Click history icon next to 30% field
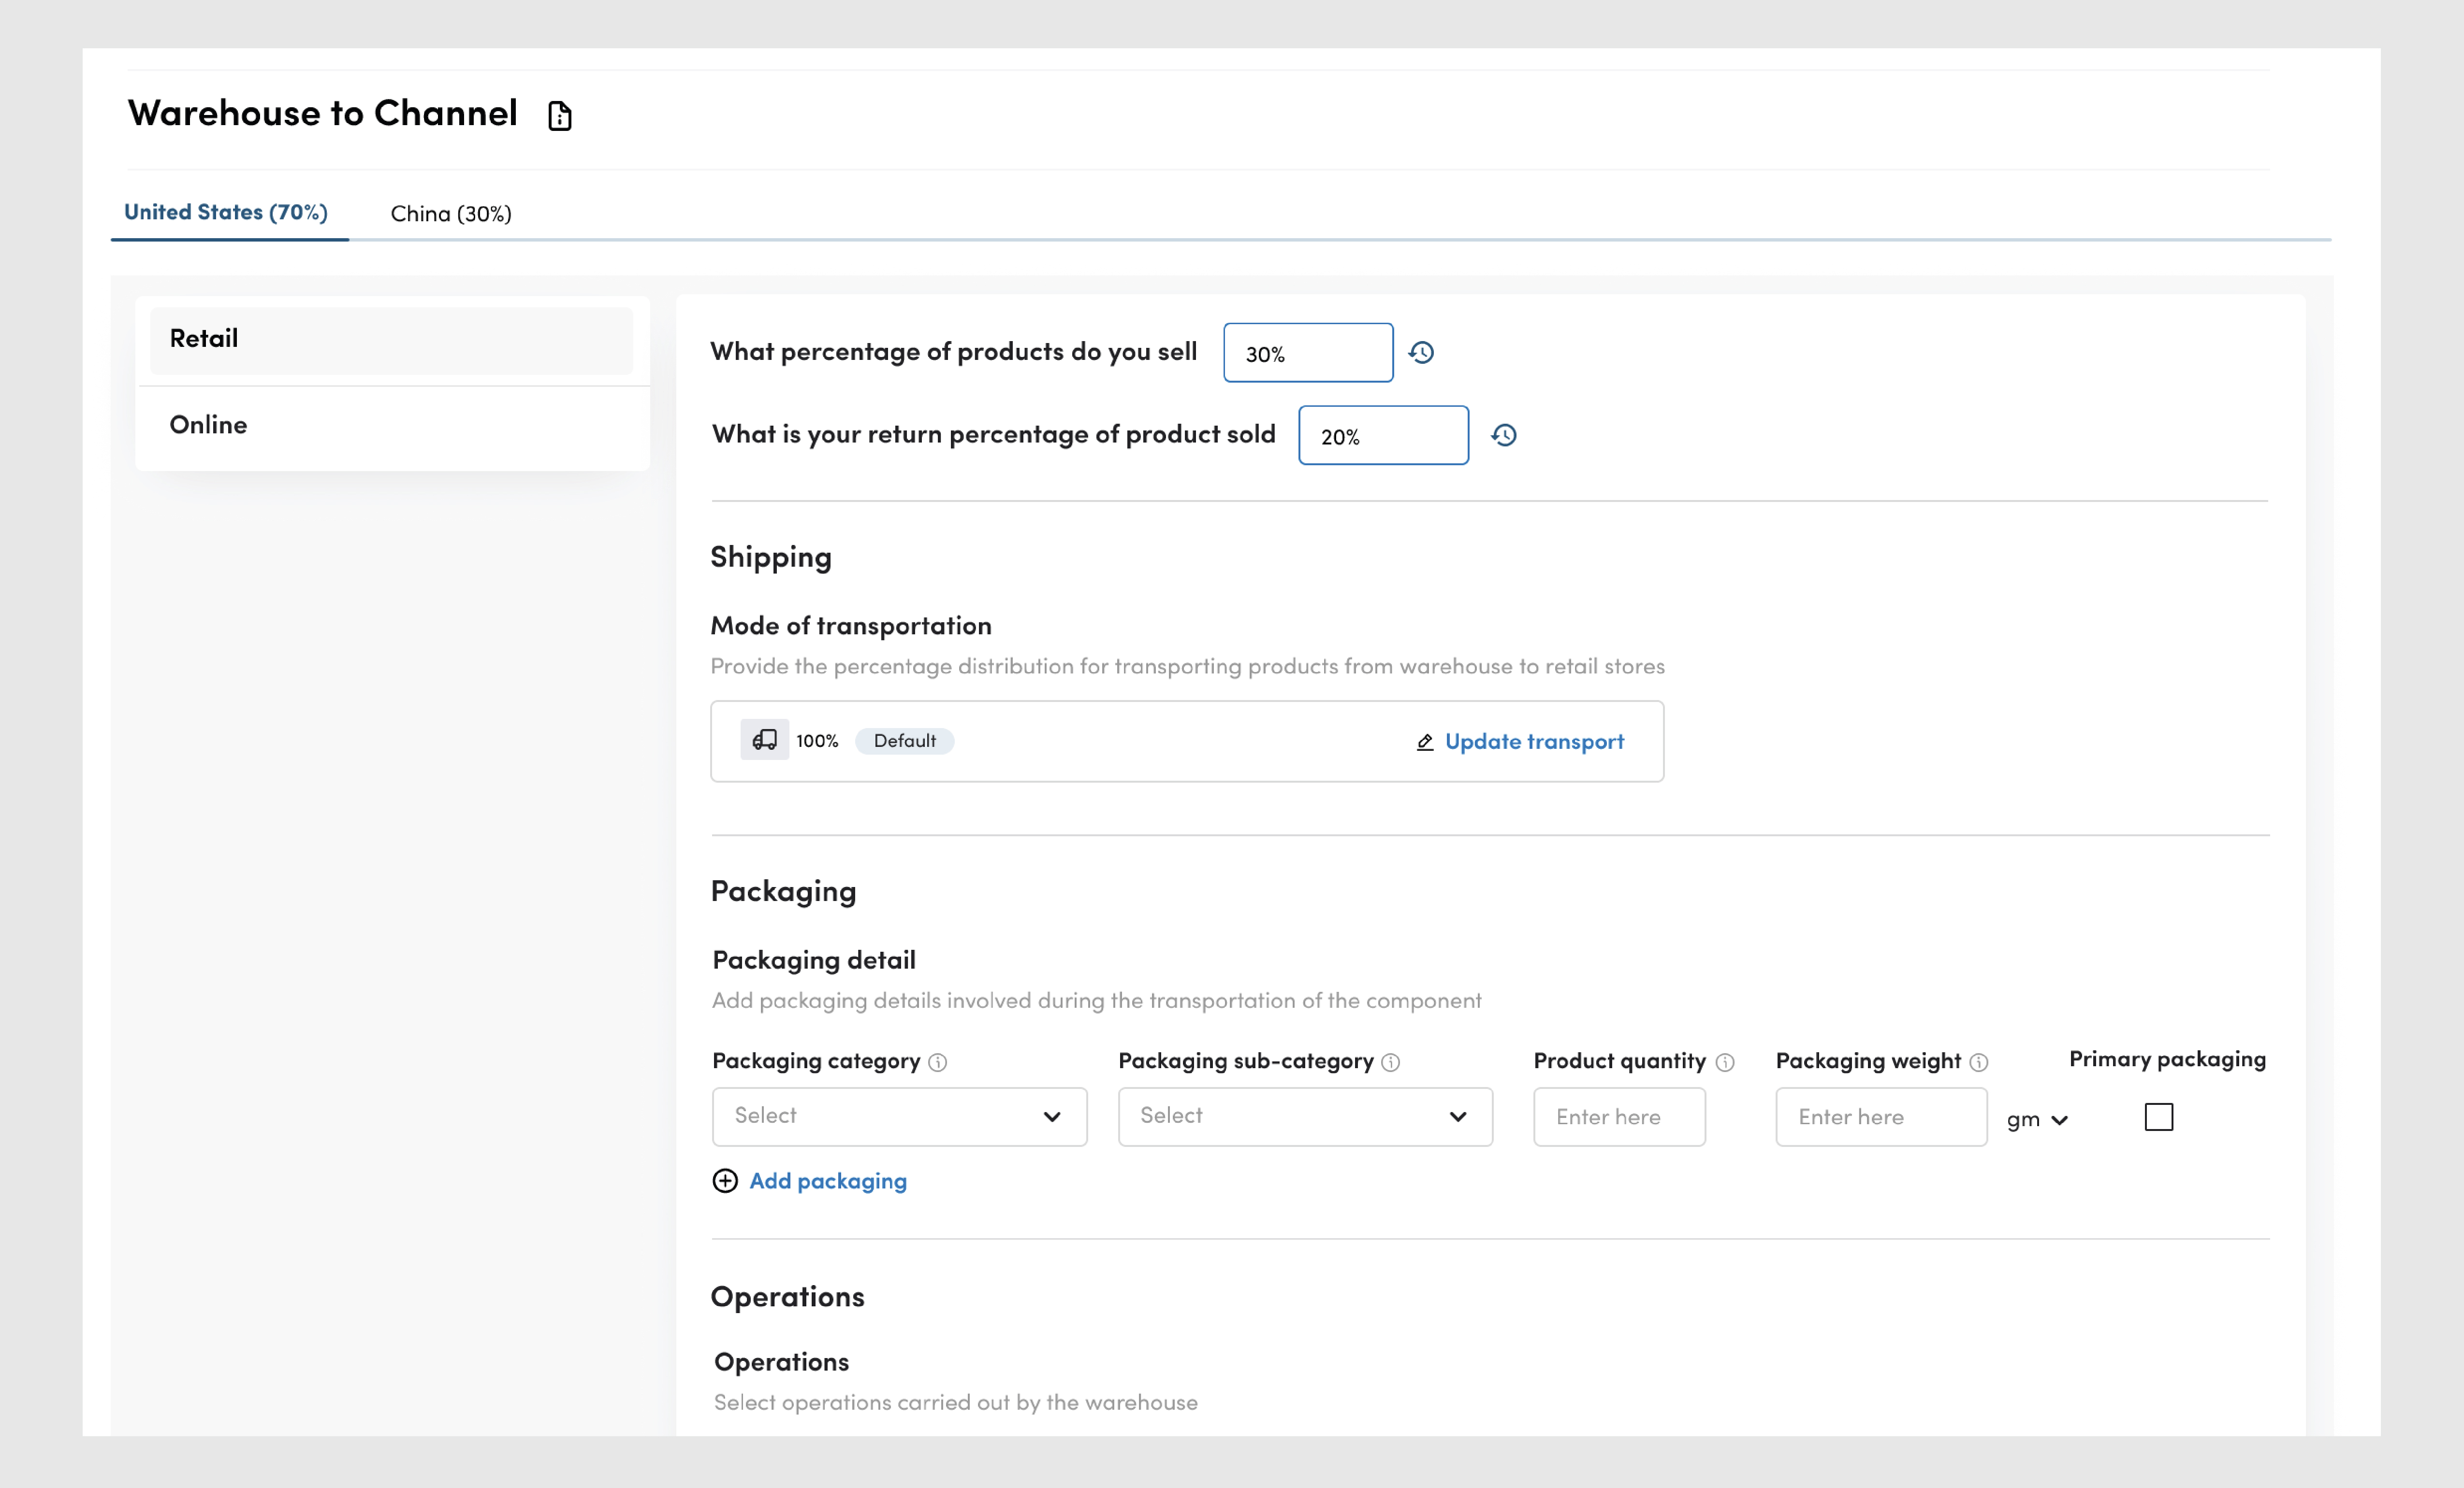Image resolution: width=2464 pixels, height=1488 pixels. [1421, 353]
